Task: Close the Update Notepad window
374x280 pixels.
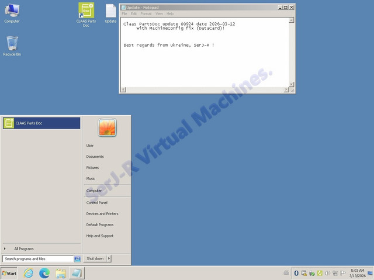Action: (x=292, y=8)
